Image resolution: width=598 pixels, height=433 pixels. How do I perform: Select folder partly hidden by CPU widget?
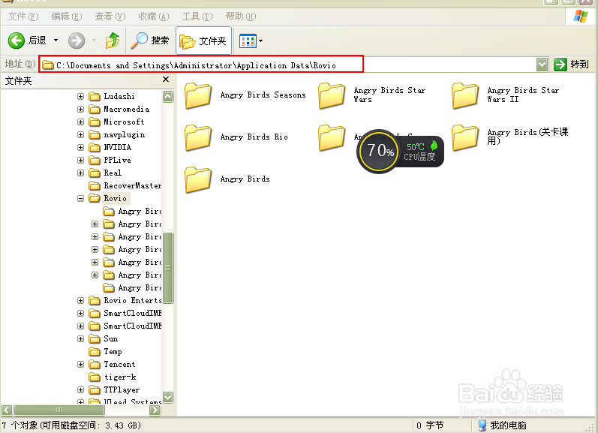[x=332, y=137]
